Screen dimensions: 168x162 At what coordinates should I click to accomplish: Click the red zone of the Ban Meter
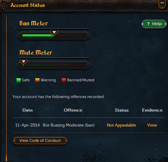[x=78, y=35]
